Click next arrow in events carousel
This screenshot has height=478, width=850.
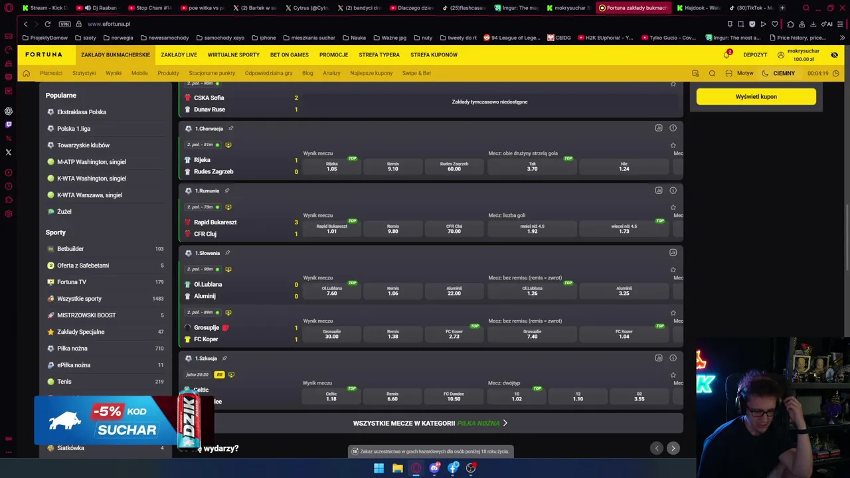click(x=673, y=448)
